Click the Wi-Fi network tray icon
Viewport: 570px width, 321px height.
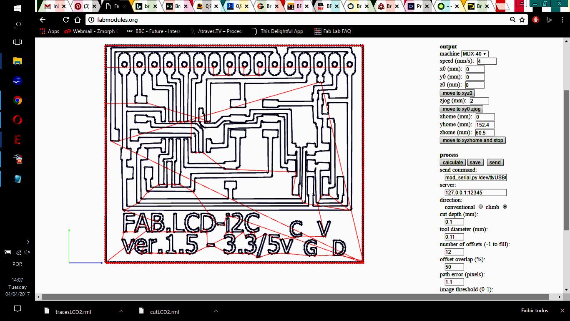pyautogui.click(x=18, y=252)
